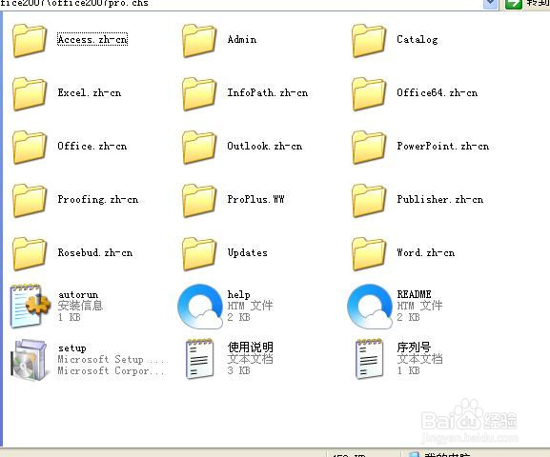This screenshot has width=550, height=457.
Task: Click the Office64.zh-cn folder icon
Action: (x=369, y=94)
